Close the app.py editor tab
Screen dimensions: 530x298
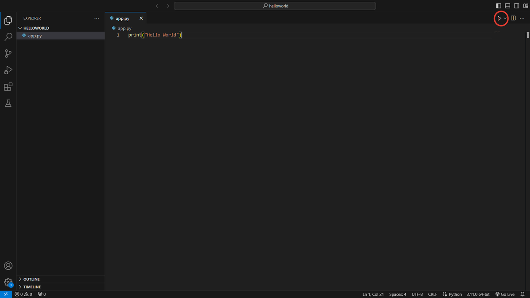pyautogui.click(x=141, y=18)
